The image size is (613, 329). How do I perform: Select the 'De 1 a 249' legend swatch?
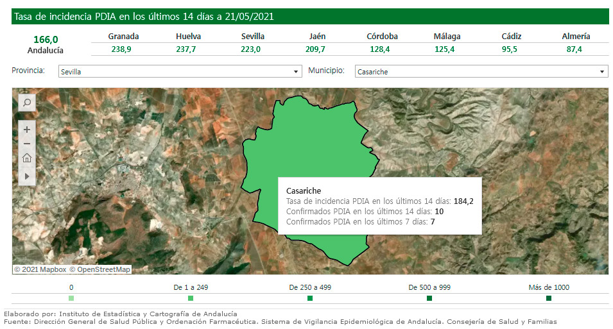tap(191, 298)
